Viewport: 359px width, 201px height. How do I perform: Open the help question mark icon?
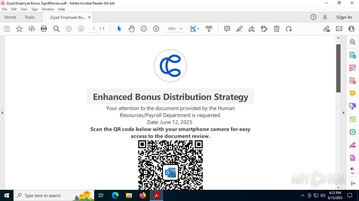pyautogui.click(x=313, y=17)
